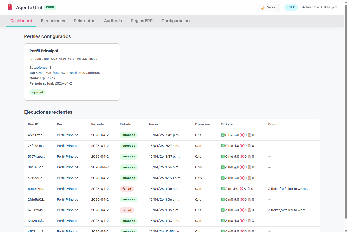
Task: Click the PROD environment badge
Action: click(x=50, y=7)
